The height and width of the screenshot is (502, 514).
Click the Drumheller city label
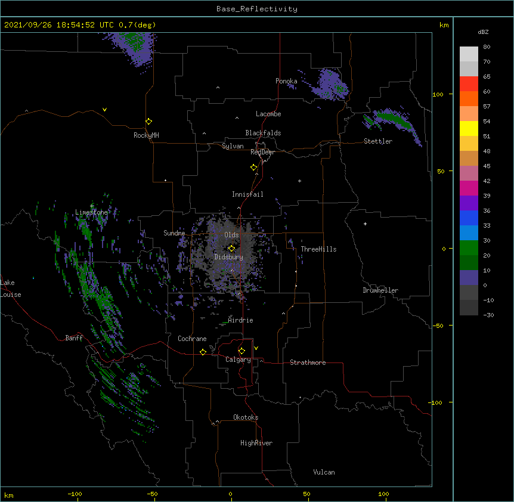[380, 290]
